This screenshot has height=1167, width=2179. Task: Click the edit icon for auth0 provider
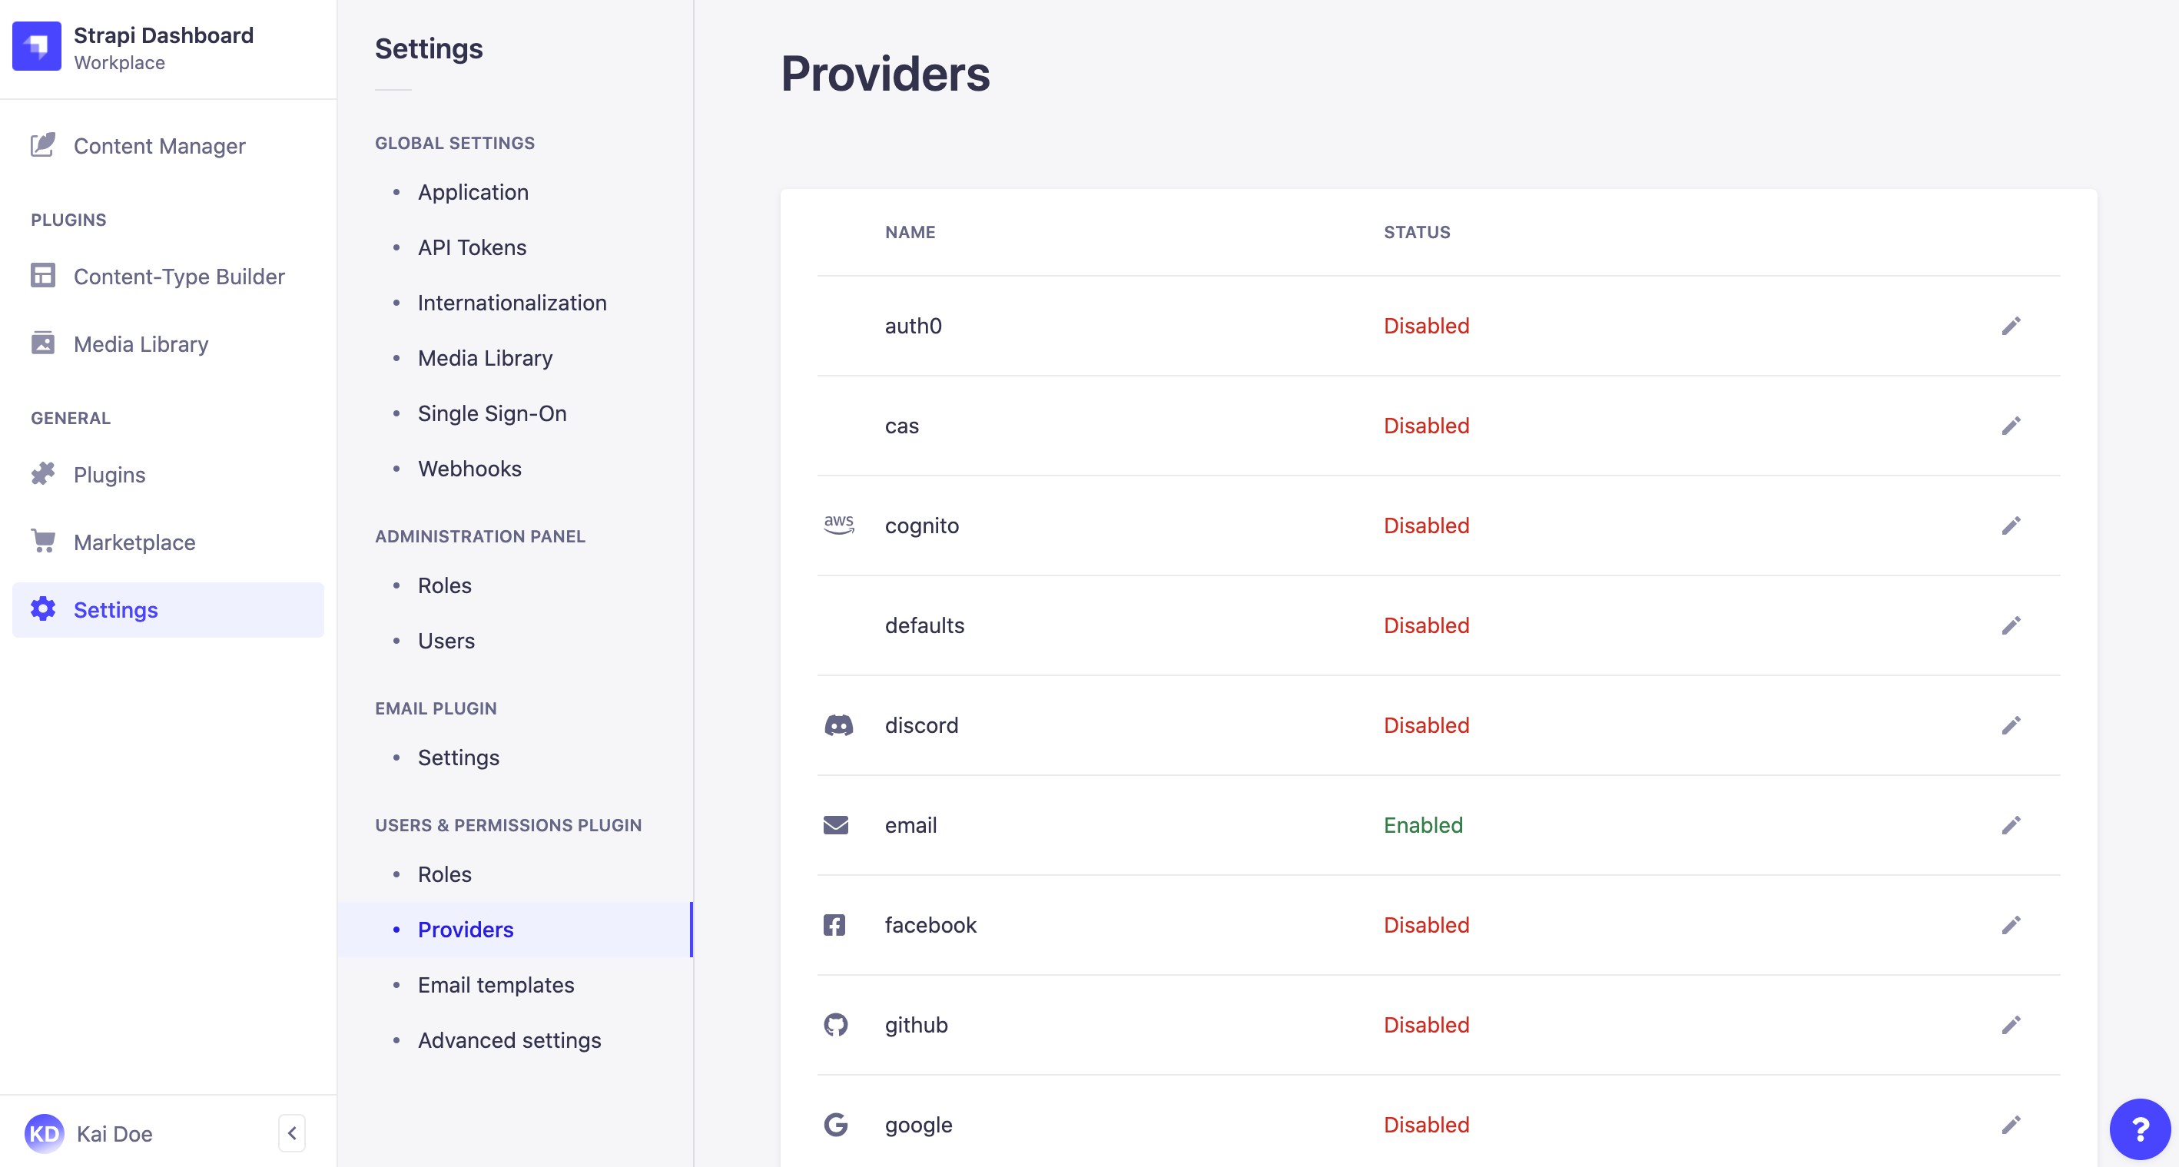tap(2012, 326)
